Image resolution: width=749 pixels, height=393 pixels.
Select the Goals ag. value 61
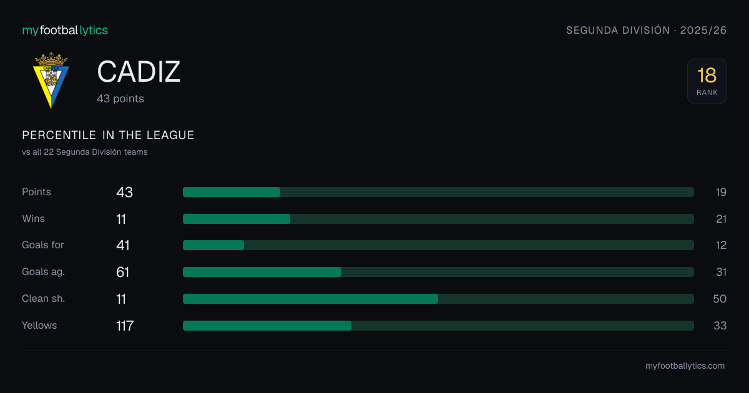(123, 272)
